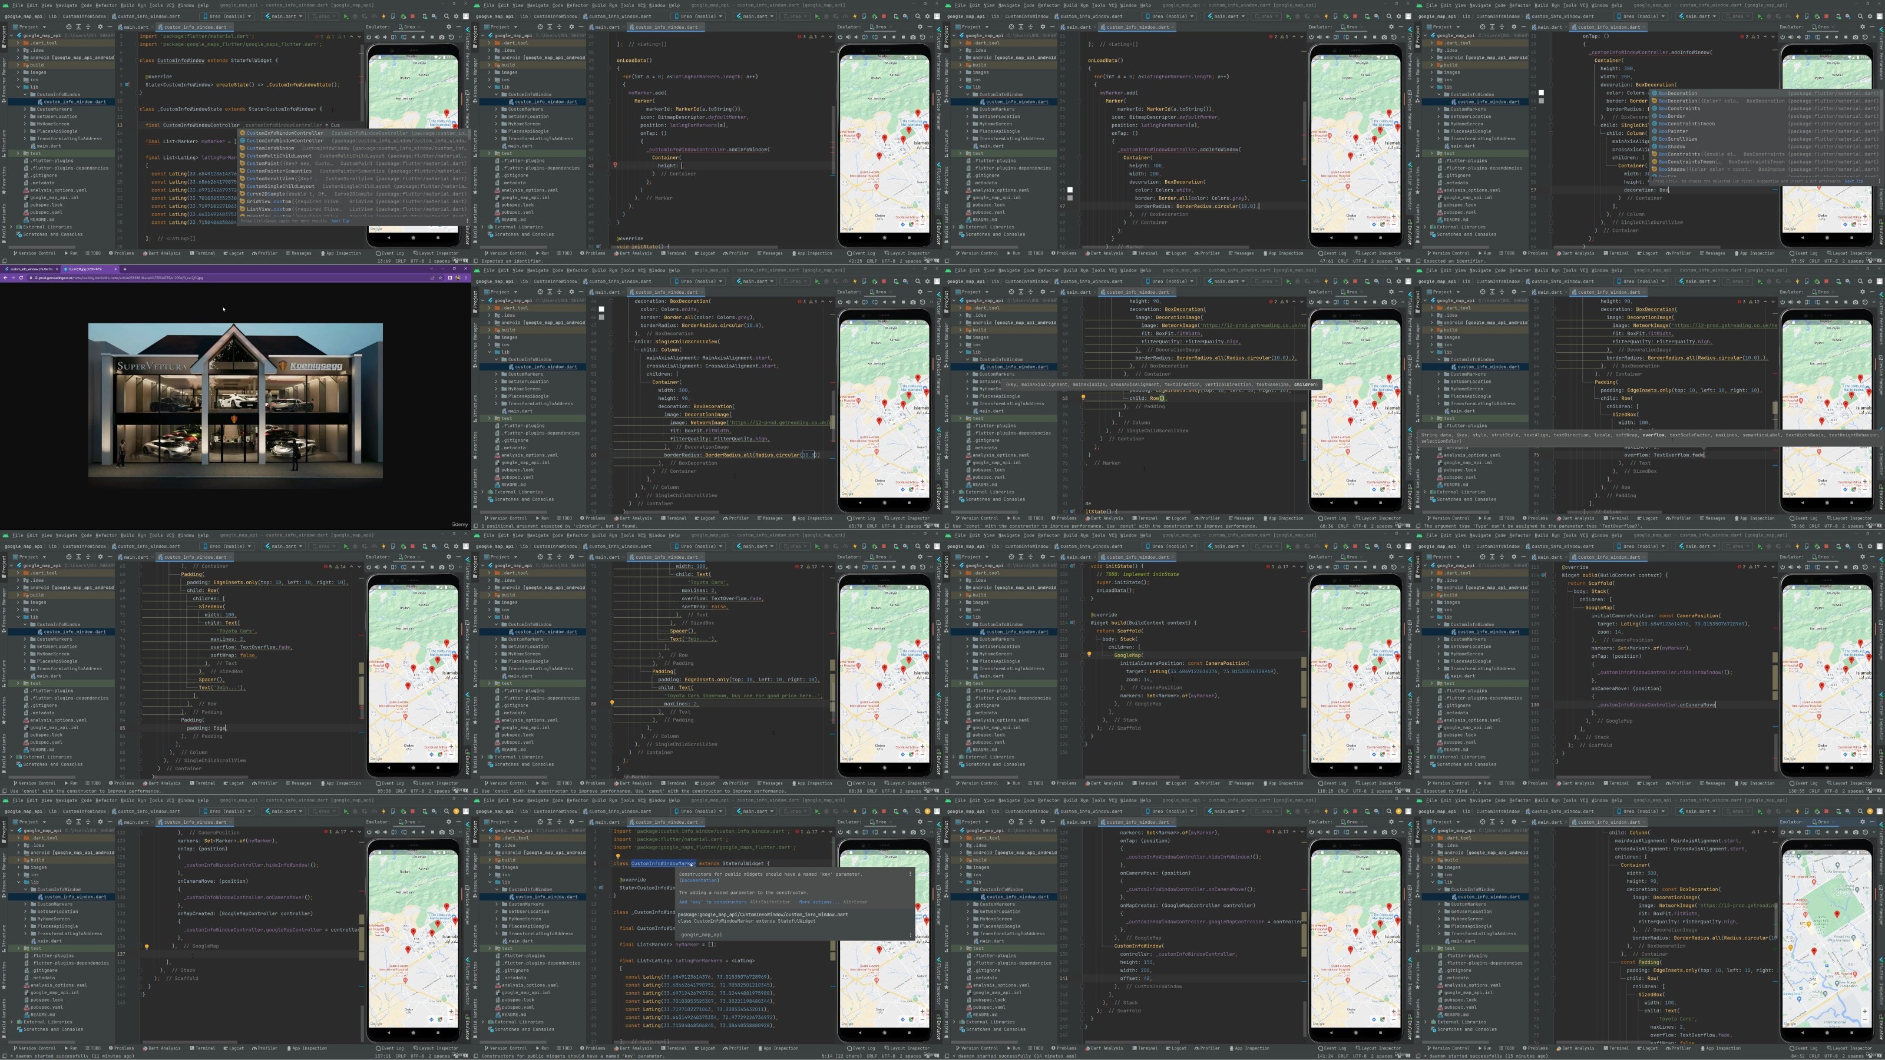This screenshot has width=1885, height=1060.
Task: Rotate emulator left in IDE with cursor 75:68
Action: pyautogui.click(x=1807, y=302)
